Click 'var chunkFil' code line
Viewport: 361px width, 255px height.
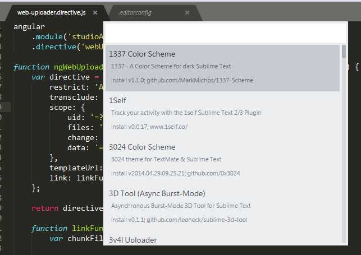coord(76,238)
